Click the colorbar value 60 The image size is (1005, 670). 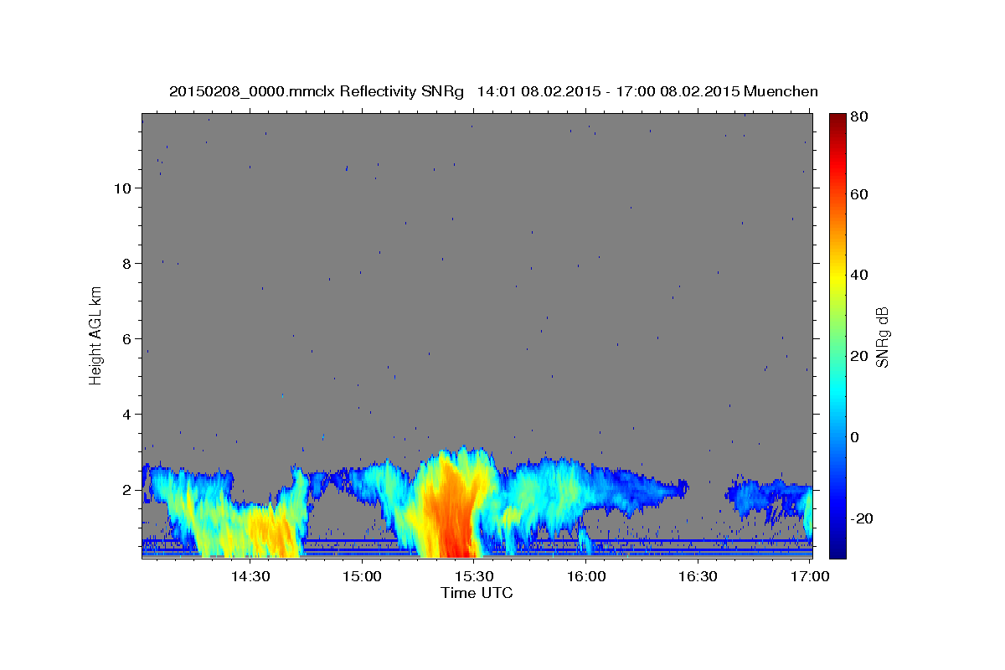pyautogui.click(x=858, y=194)
